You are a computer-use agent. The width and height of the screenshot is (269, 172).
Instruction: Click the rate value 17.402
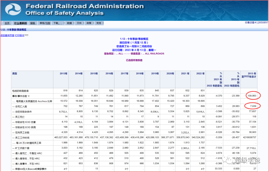point(155,101)
